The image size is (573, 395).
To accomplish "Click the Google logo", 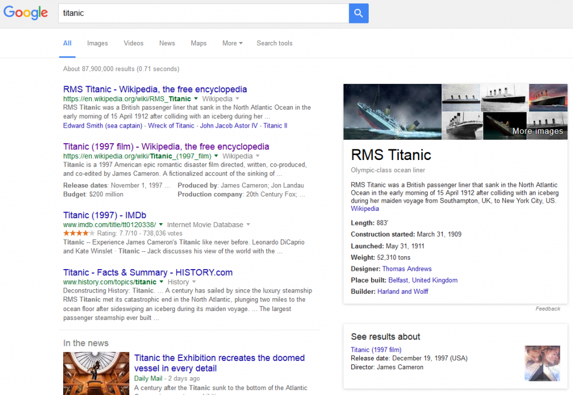I will [26, 13].
